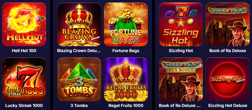252x110 pixels.
Task: Click the "Hell Hot 100" title text
Action: [24, 51]
